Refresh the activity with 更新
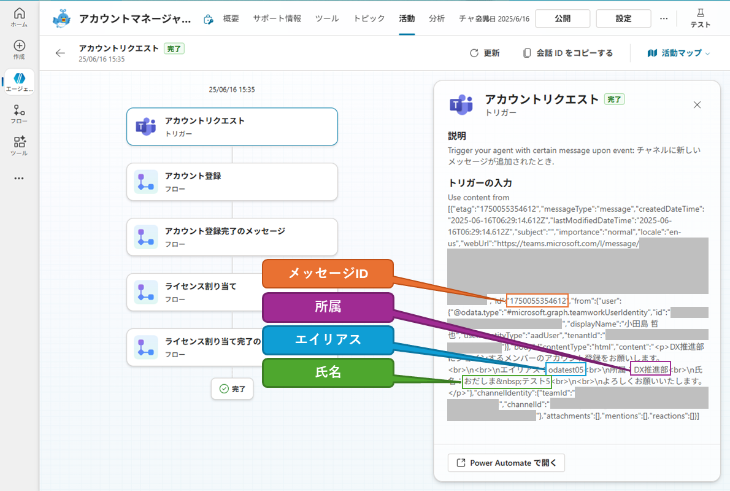 coord(485,53)
